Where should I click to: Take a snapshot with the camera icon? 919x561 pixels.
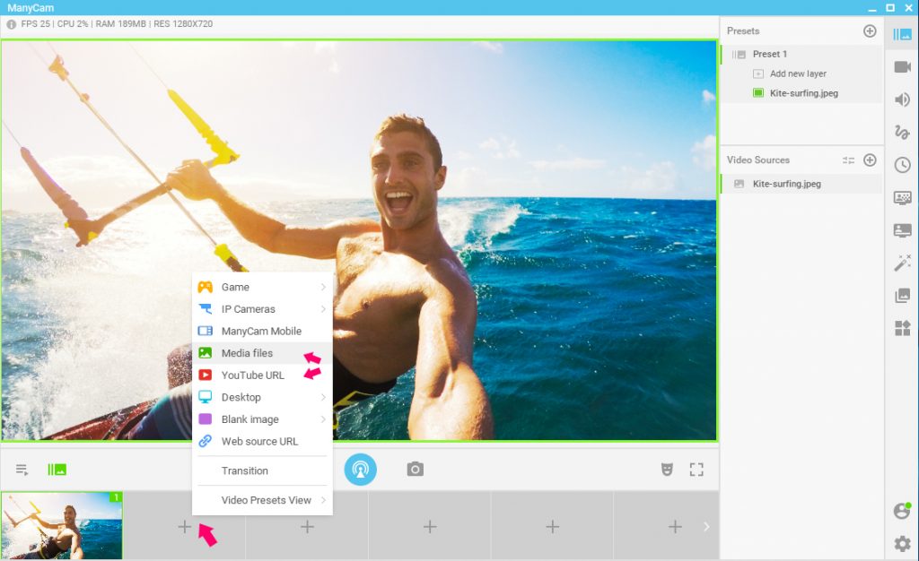pyautogui.click(x=415, y=469)
